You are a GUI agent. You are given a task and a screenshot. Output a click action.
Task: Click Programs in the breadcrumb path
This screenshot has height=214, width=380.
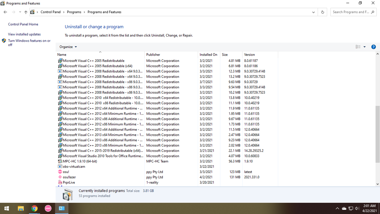click(74, 12)
